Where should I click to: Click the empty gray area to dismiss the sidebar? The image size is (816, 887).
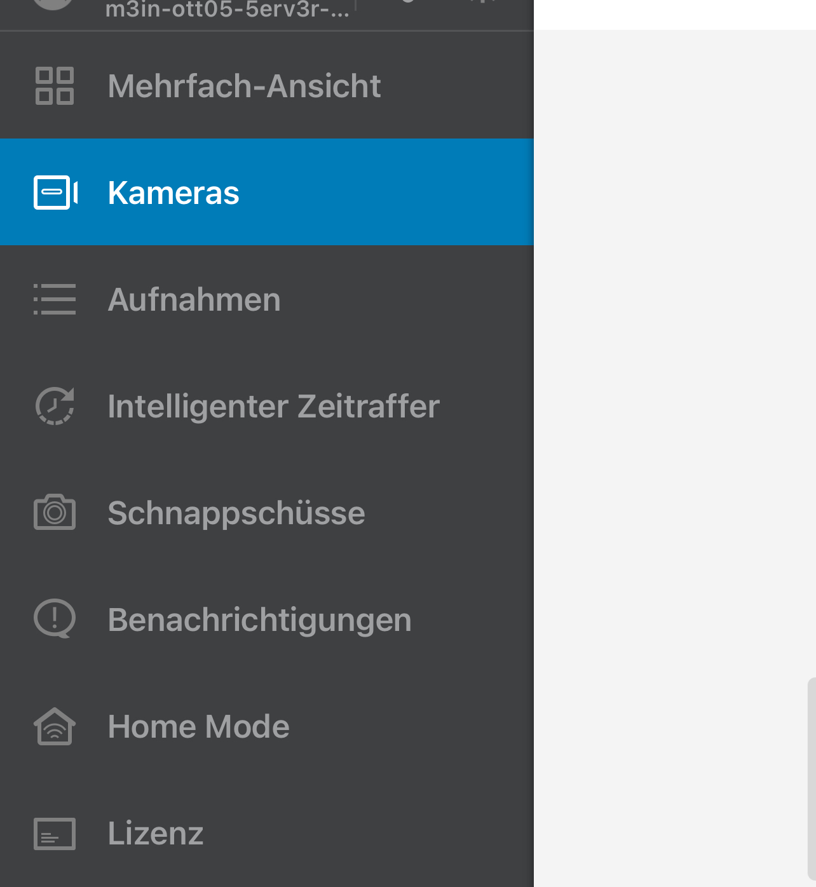667,381
